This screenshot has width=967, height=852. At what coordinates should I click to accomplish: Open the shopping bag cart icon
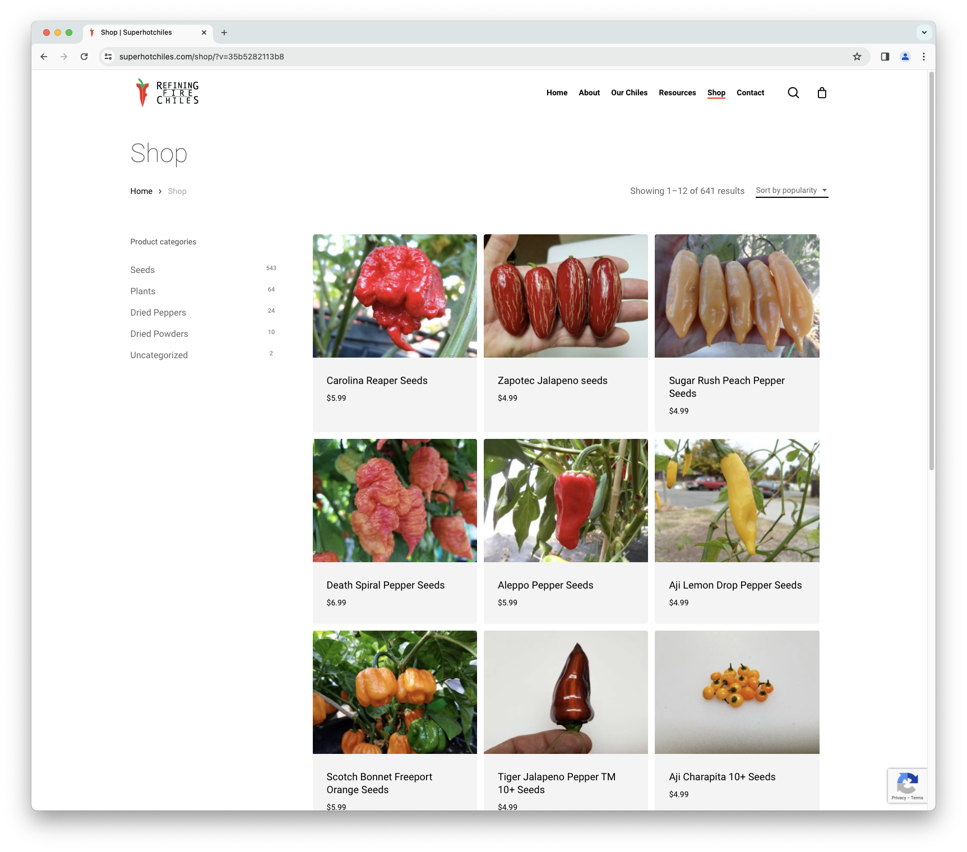(x=822, y=93)
